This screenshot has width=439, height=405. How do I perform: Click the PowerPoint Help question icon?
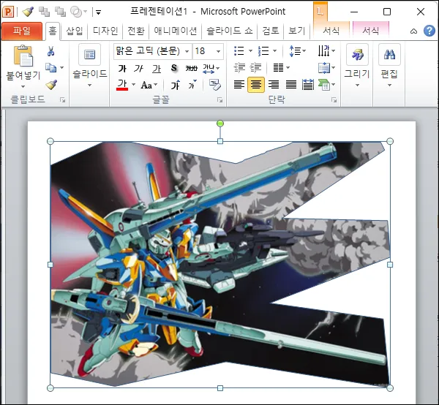(x=429, y=31)
